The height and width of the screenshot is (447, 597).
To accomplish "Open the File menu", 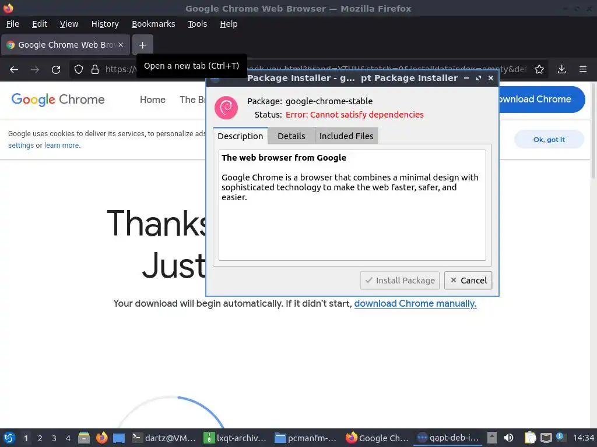I will (13, 24).
